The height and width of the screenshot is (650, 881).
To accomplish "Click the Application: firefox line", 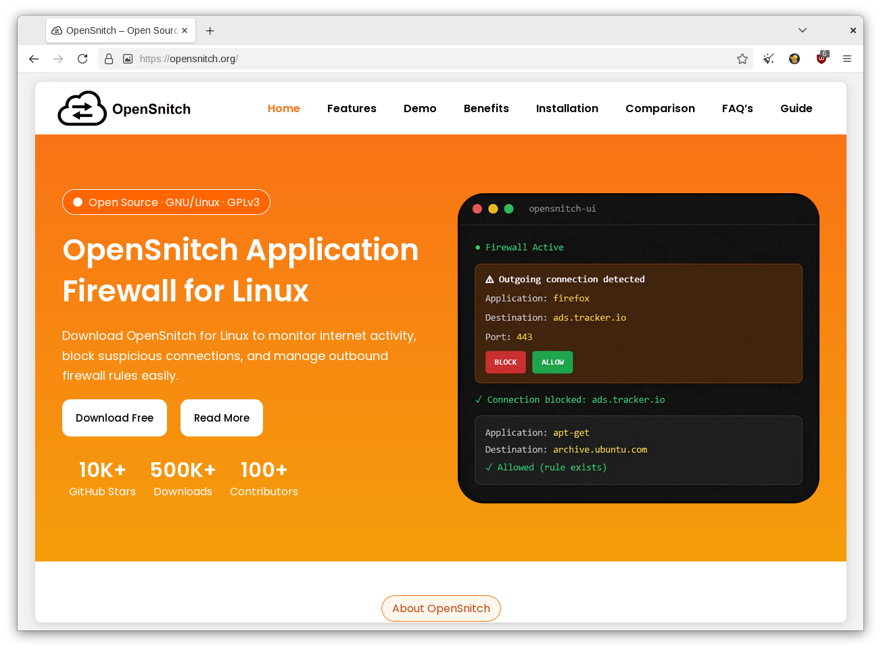I will tap(538, 298).
